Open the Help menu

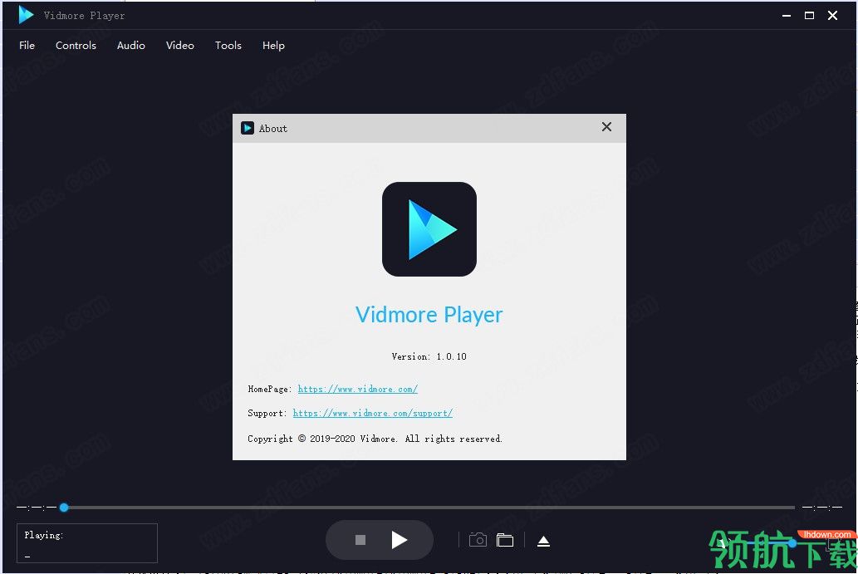(273, 46)
